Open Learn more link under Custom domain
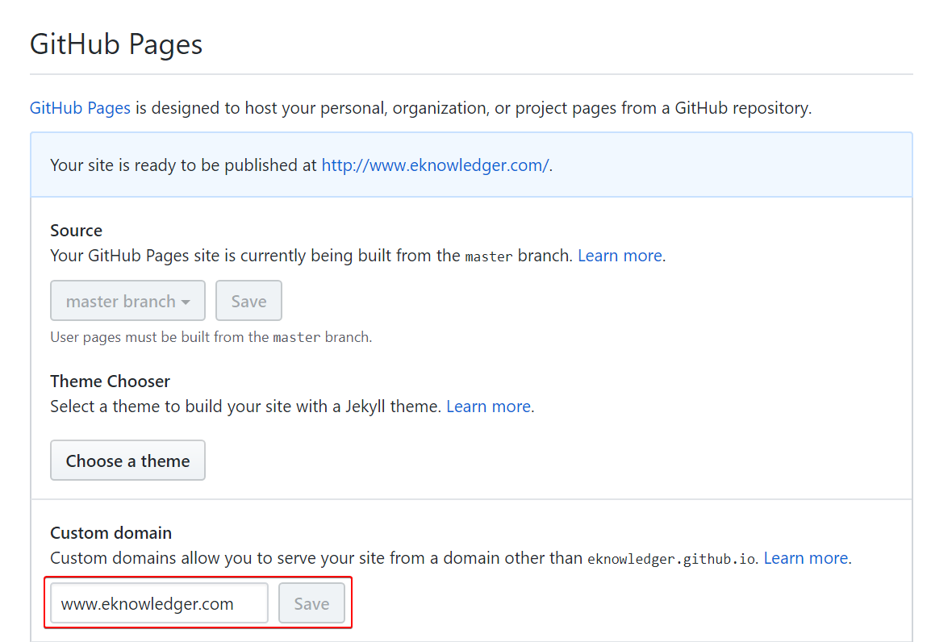 coord(806,558)
